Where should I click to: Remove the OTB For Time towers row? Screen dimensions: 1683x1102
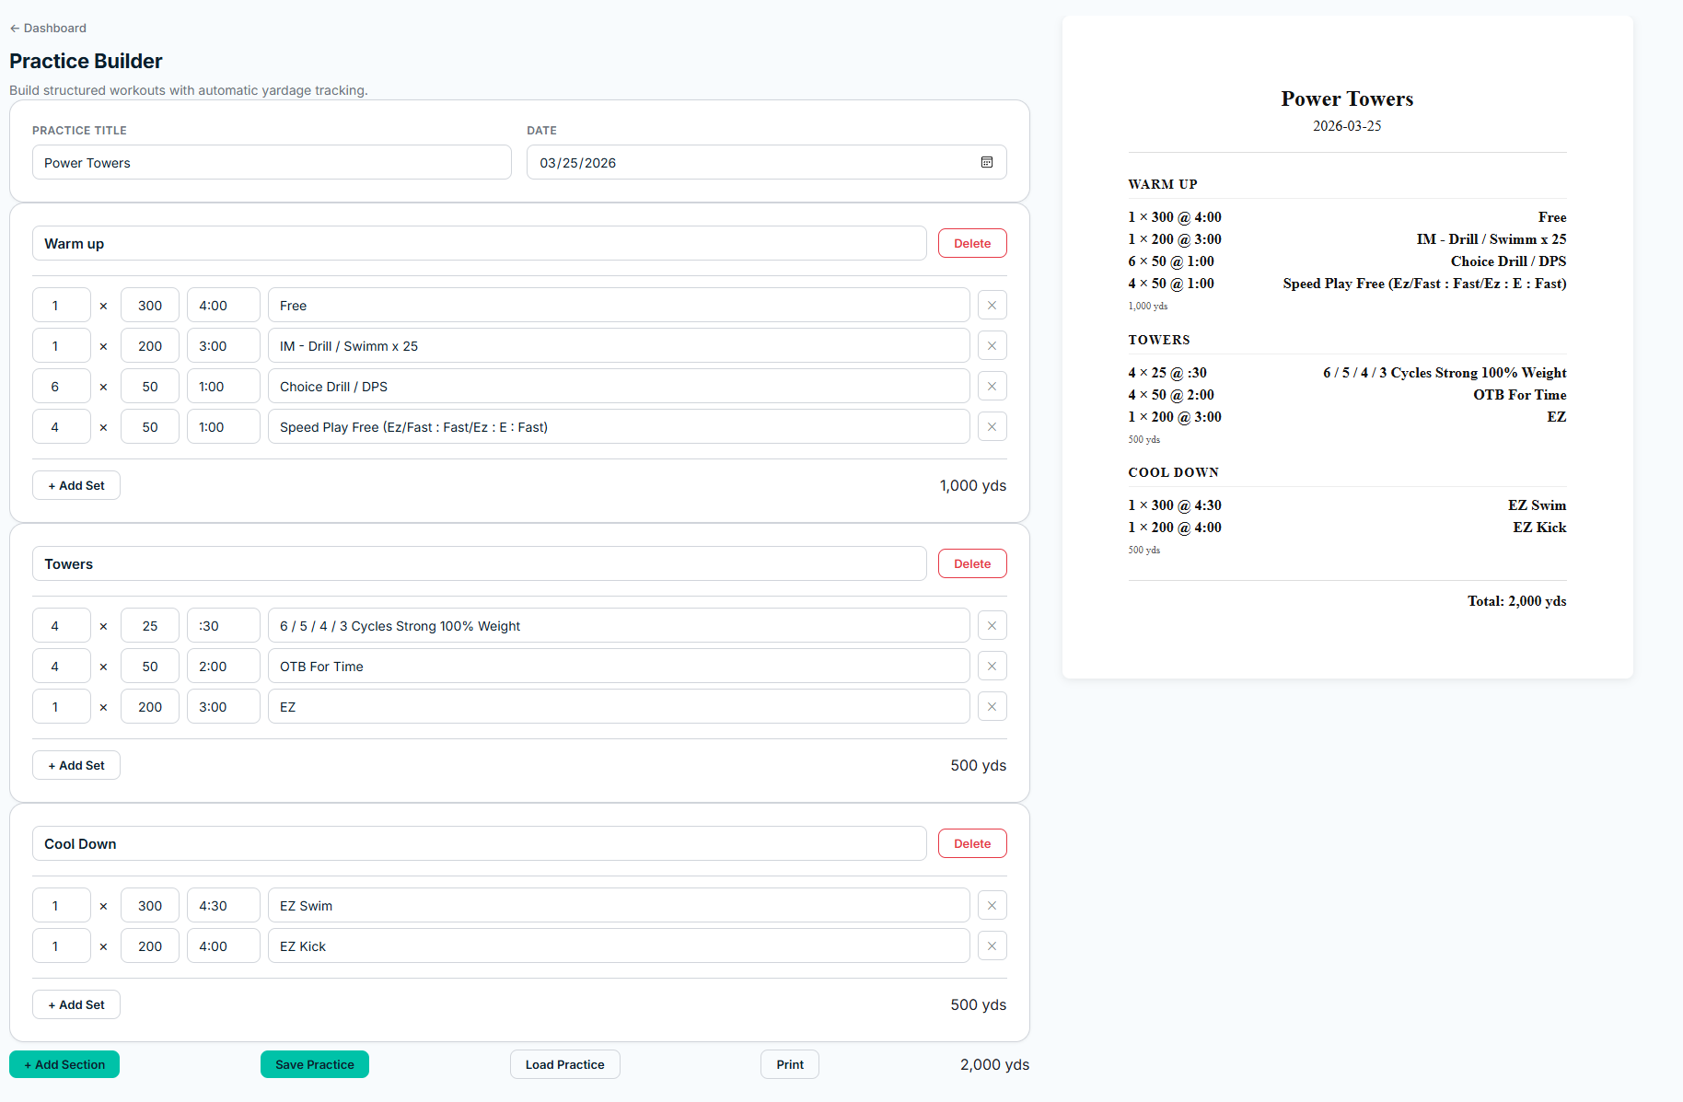tap(992, 666)
